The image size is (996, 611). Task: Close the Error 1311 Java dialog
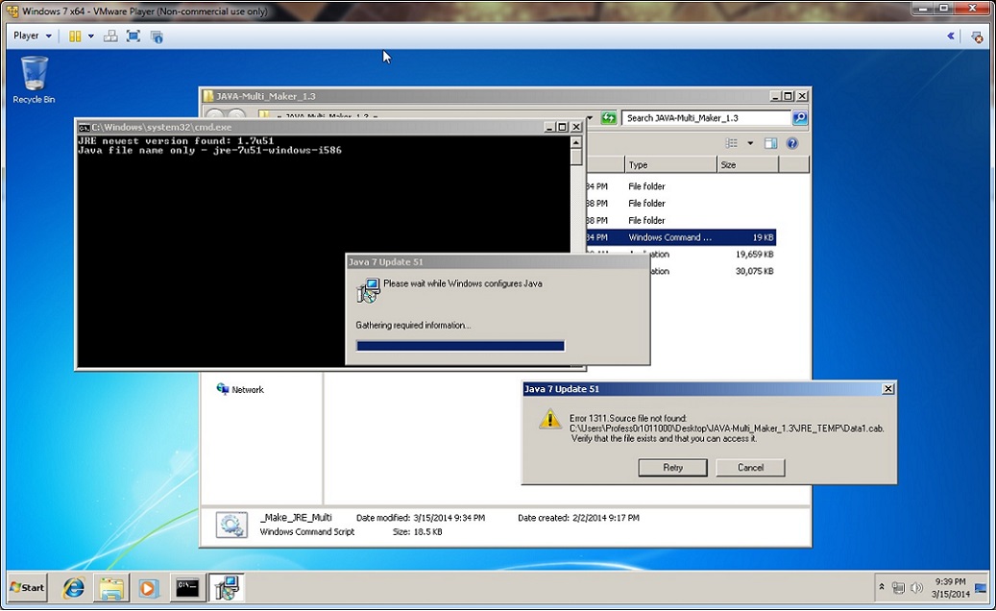[888, 389]
